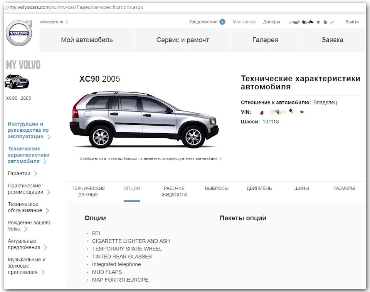370x292 pixels.
Task: Open Моя заявка link
Action: coord(244,22)
